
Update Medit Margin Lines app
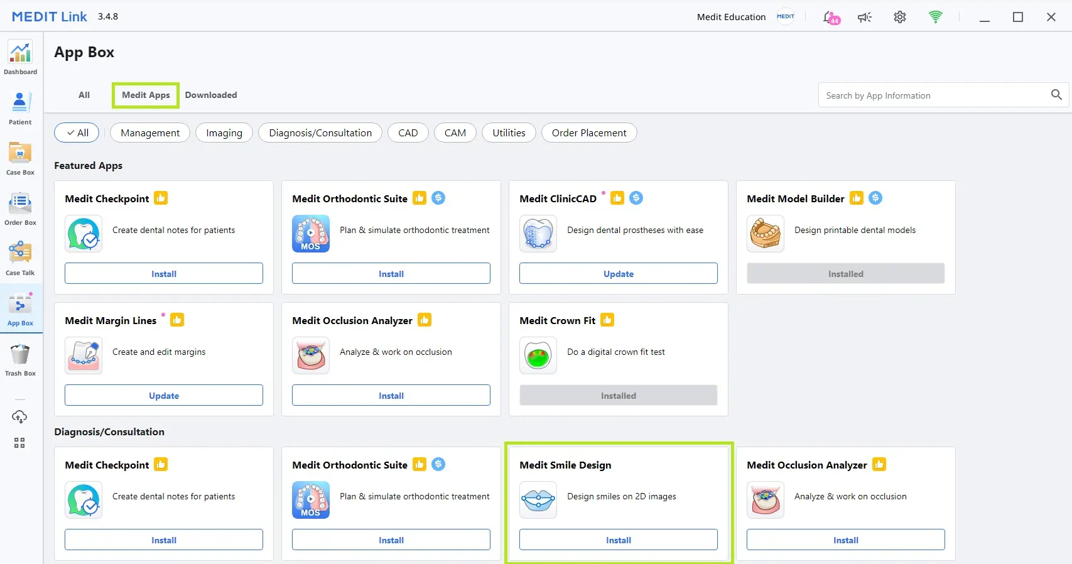click(164, 395)
